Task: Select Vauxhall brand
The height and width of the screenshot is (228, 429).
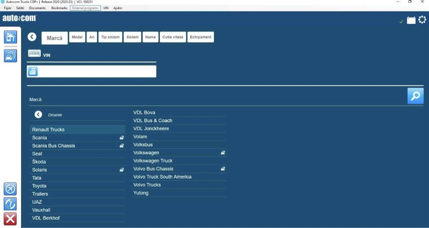Action: (77, 210)
